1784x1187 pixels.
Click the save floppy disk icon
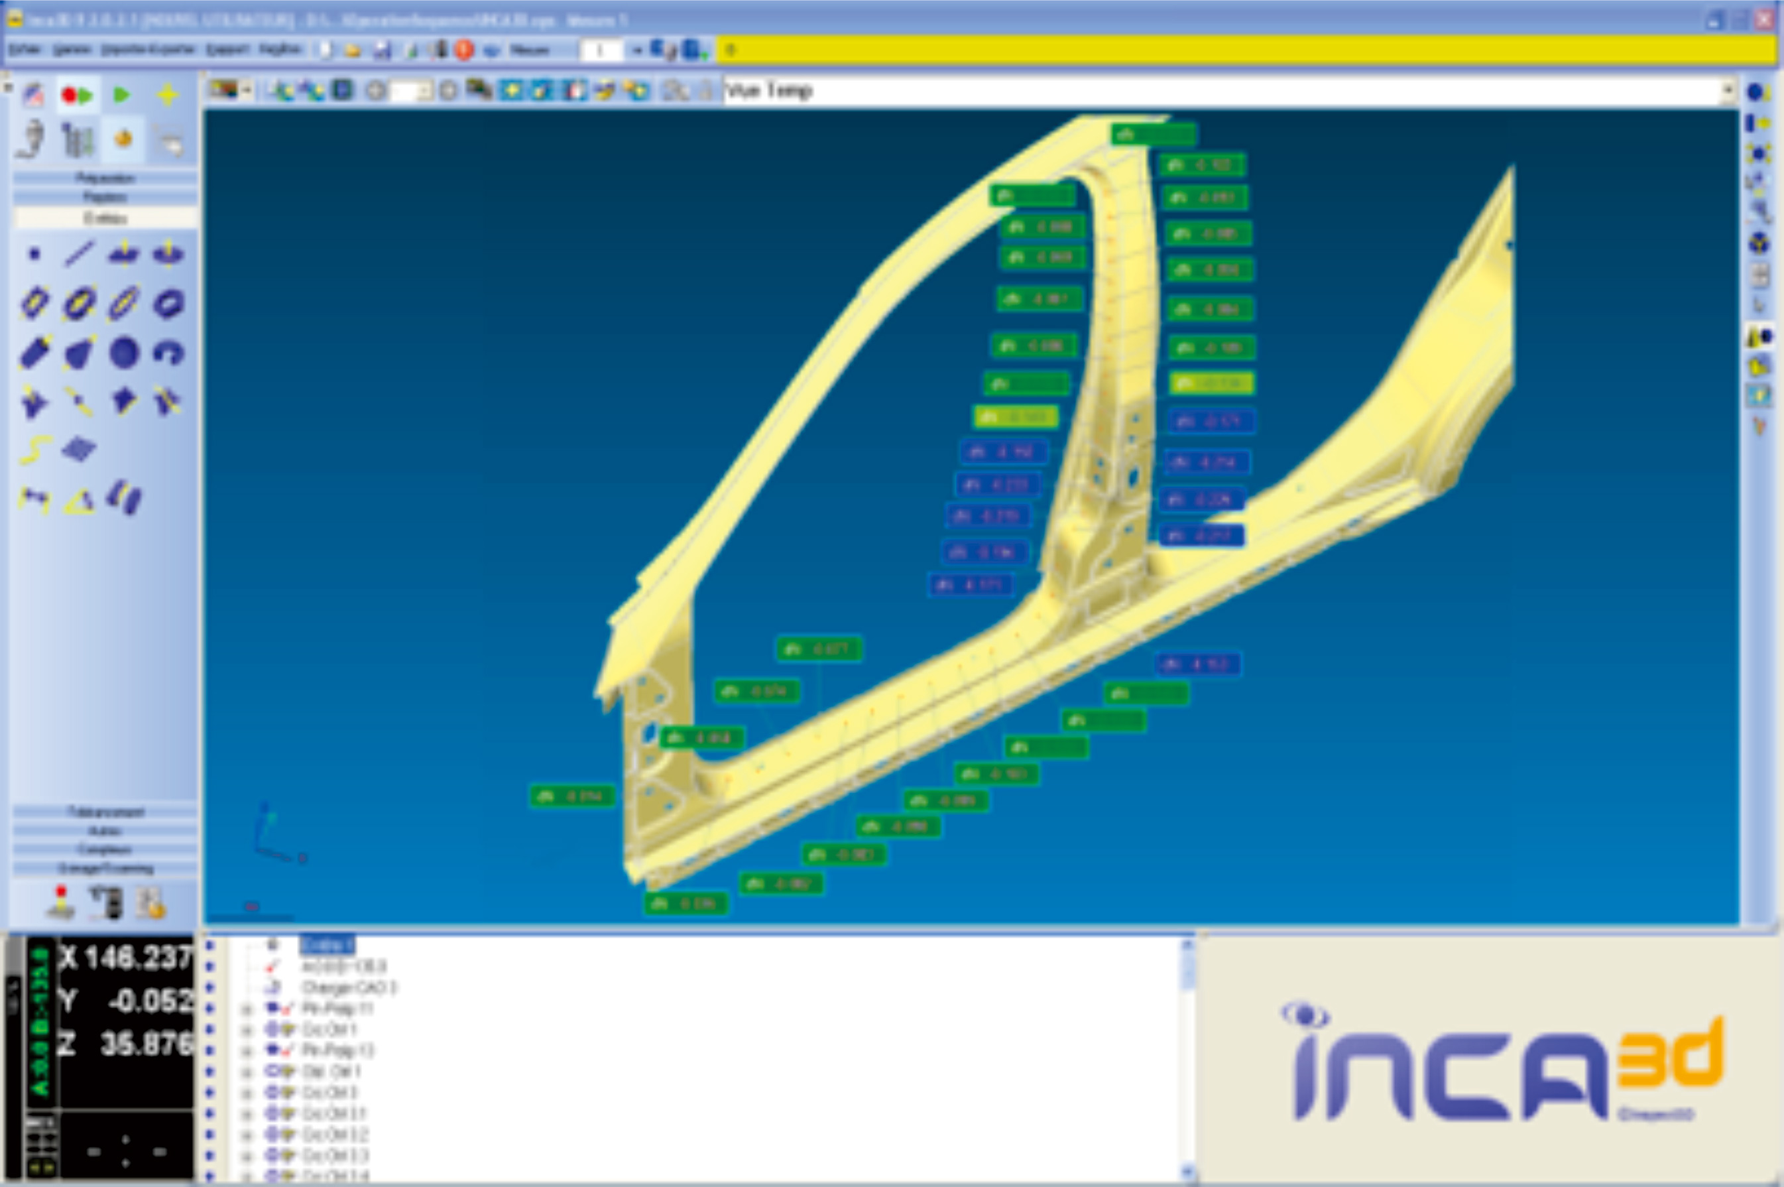click(382, 50)
